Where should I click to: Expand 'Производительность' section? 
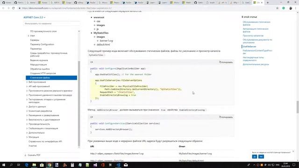[x=27, y=124]
